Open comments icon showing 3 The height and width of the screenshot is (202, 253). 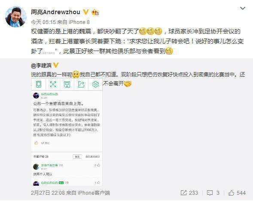[x=210, y=193]
